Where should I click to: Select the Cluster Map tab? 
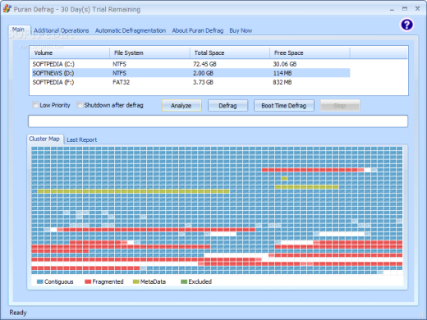click(45, 139)
